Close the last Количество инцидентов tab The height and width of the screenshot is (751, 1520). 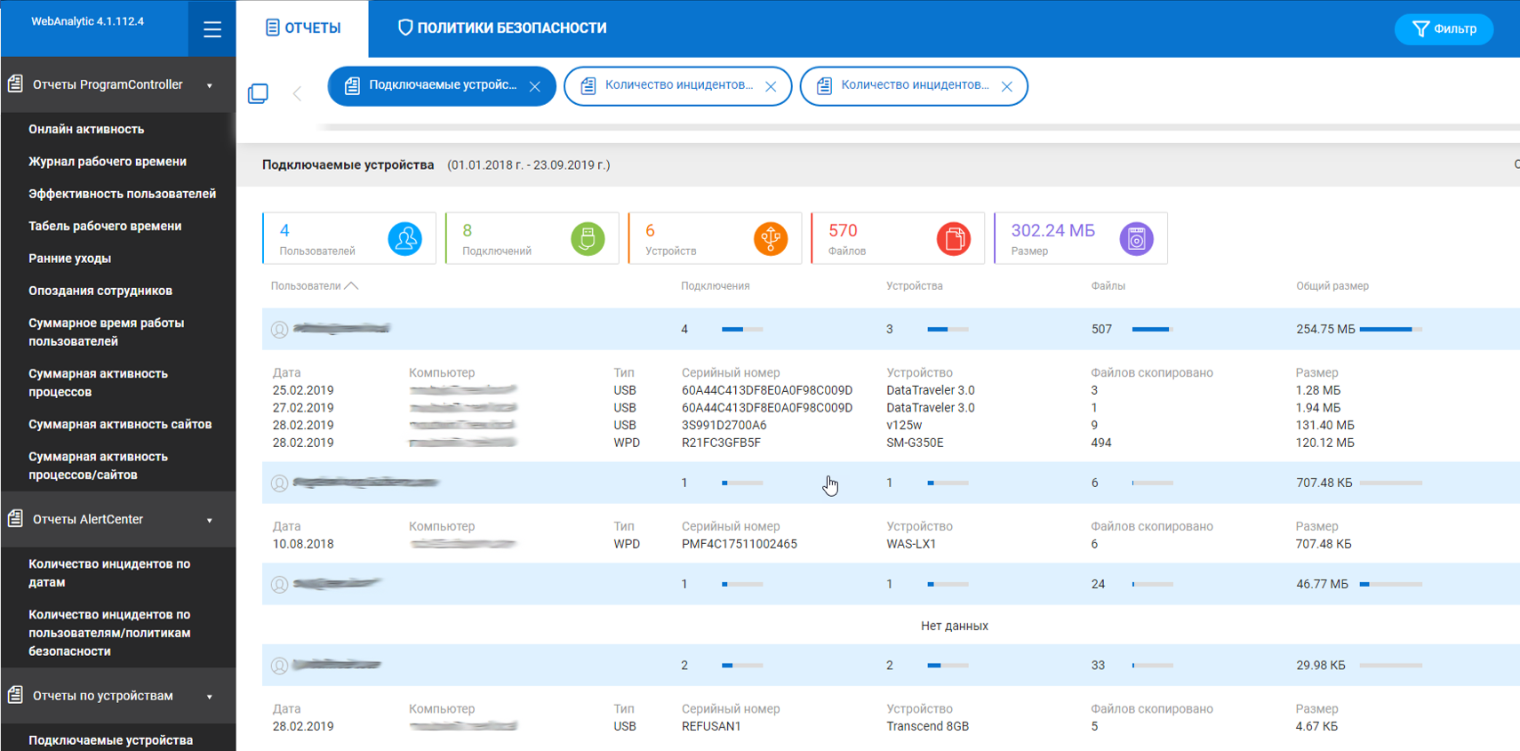1007,87
